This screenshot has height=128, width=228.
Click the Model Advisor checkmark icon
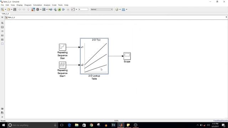coord(117,10)
